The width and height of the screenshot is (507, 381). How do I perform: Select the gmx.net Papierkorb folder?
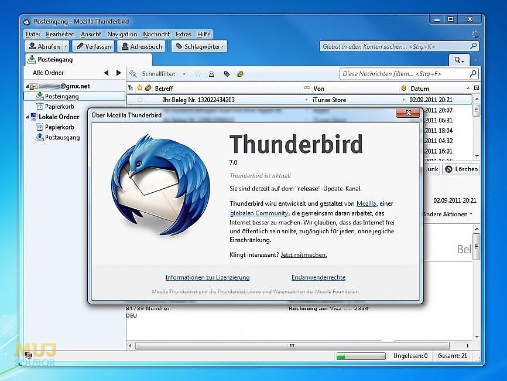tap(55, 107)
